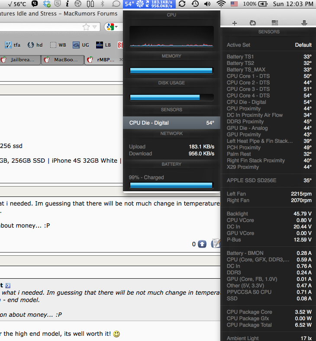Open the Google search engine dropdown
Viewport: 316px width, 341px height.
(113, 27)
